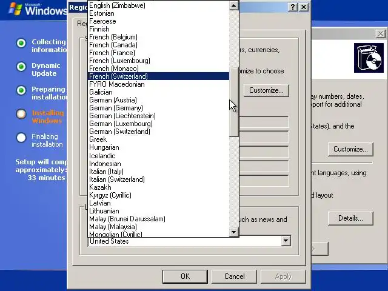Click Customize button in the setup wizard window
The width and height of the screenshot is (388, 291).
tap(350, 149)
